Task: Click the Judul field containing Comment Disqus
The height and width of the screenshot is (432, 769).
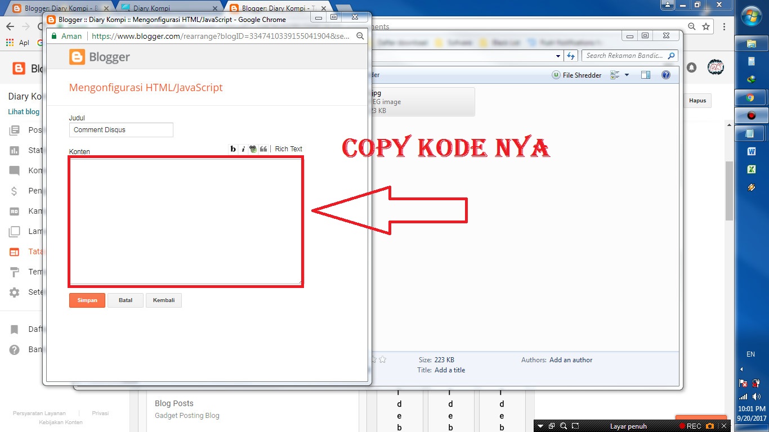Action: coord(121,130)
